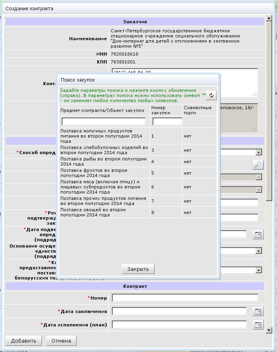The height and width of the screenshot is (352, 277).
Task: Select row Поставка прочих продуктов питания
Action: pos(138,201)
